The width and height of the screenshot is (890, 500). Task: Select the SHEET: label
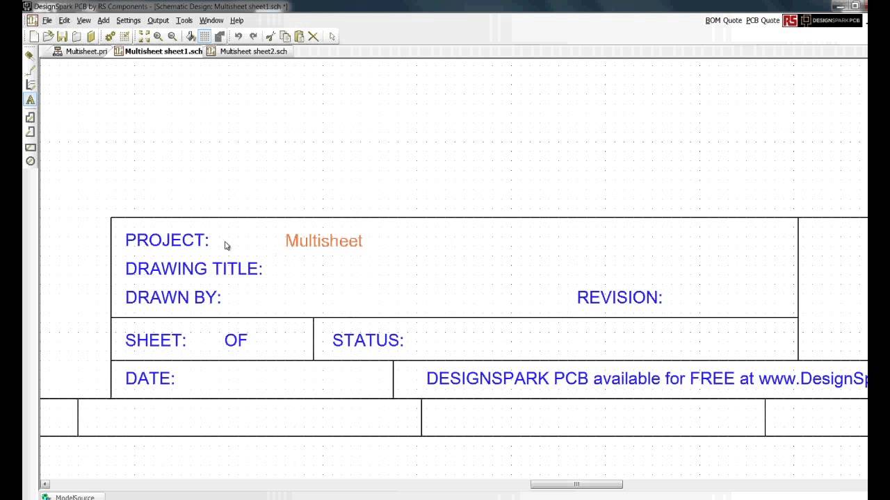coord(156,340)
